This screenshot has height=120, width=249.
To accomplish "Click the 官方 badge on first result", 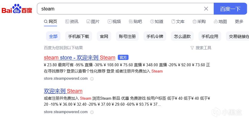I will 123,58.
